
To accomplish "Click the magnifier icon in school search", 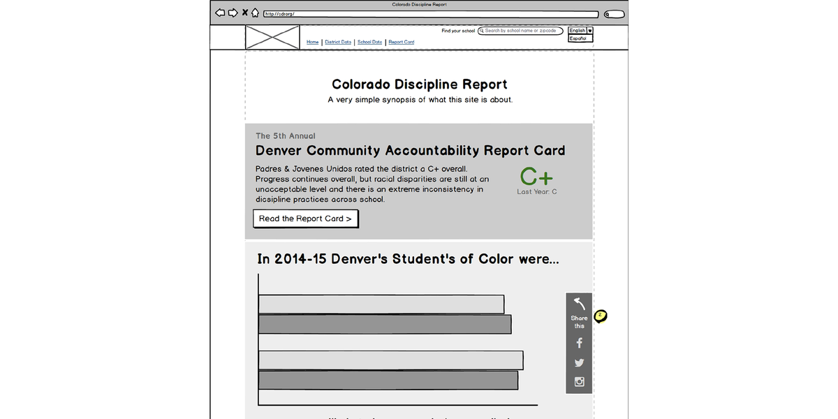I will [x=482, y=31].
